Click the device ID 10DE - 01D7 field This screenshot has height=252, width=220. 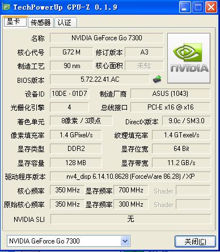[69, 94]
